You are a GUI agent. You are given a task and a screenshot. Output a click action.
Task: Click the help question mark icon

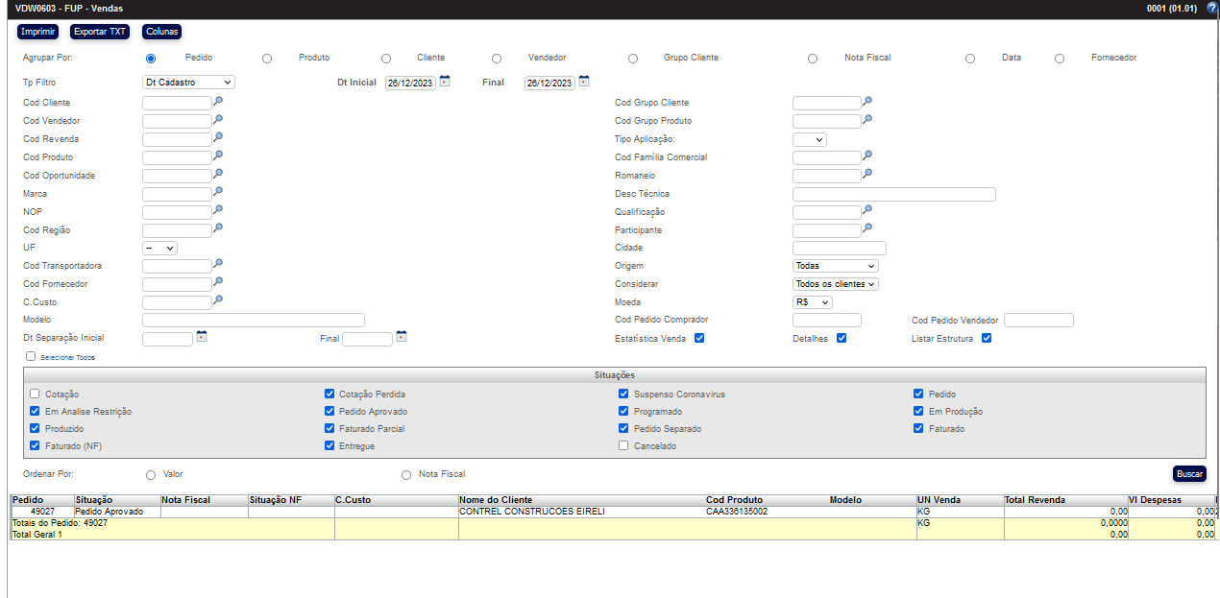1211,9
